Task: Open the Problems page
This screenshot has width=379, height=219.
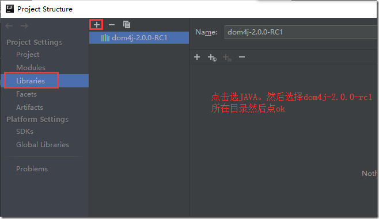Action: (32, 169)
